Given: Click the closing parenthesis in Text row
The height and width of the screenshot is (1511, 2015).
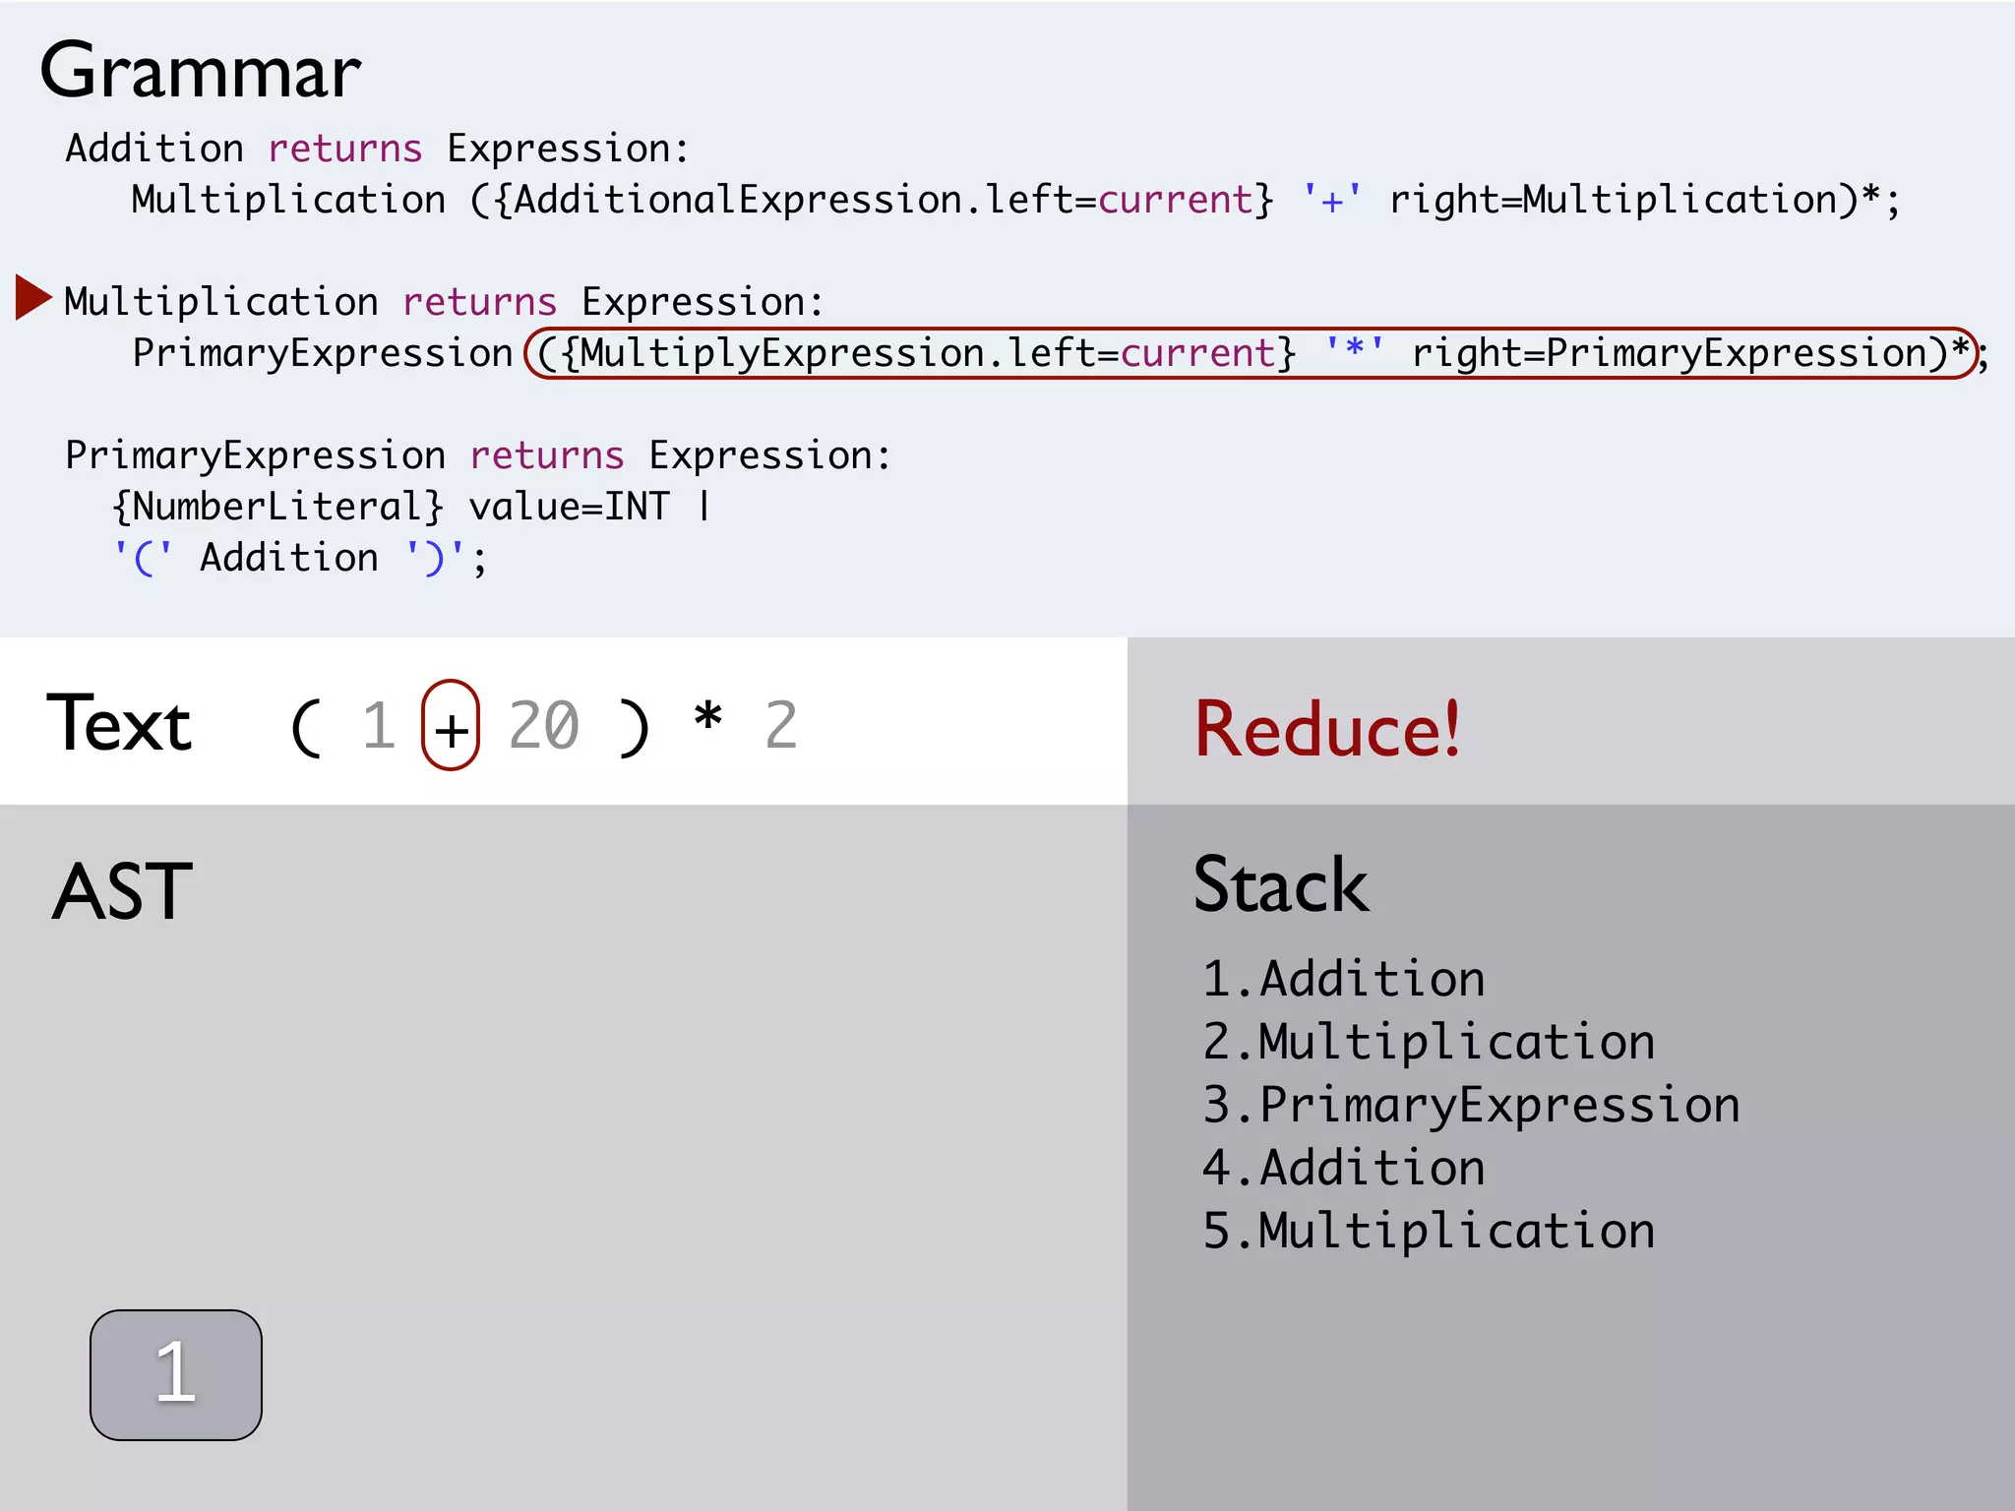Looking at the screenshot, I should pyautogui.click(x=635, y=728).
